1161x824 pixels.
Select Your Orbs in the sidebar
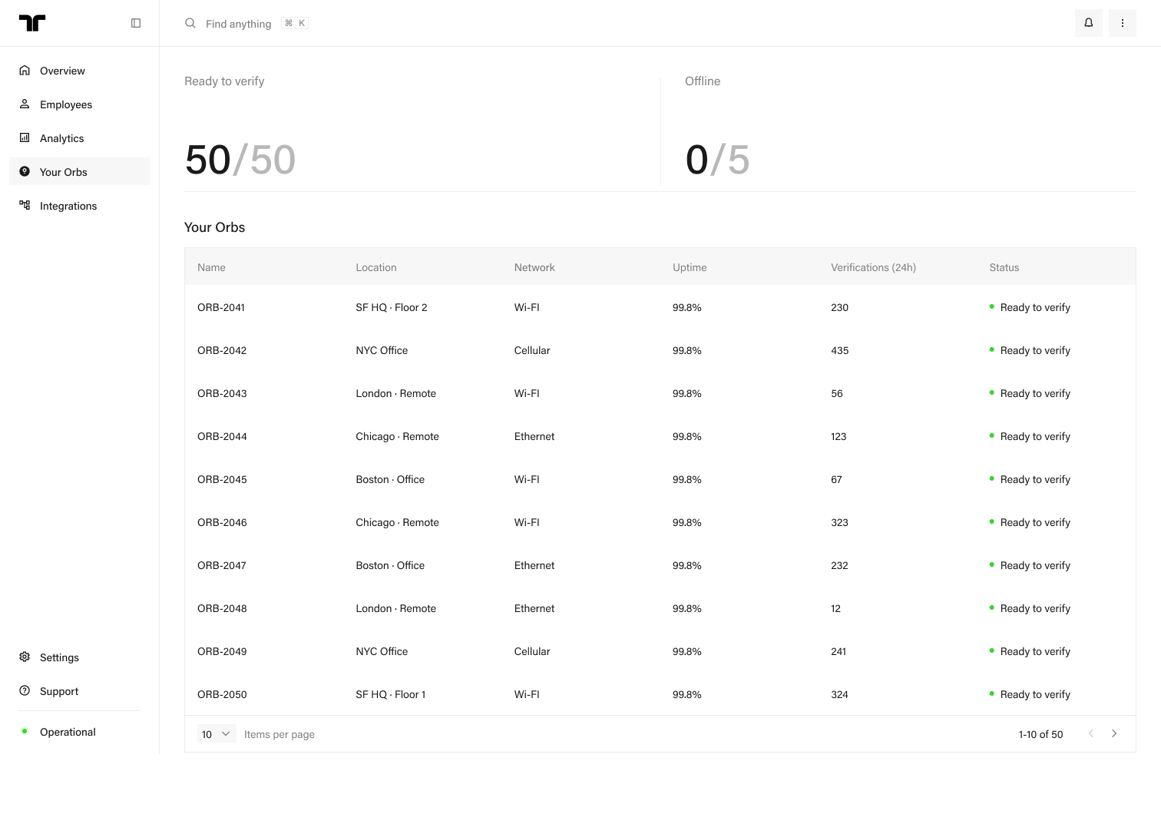pos(80,171)
